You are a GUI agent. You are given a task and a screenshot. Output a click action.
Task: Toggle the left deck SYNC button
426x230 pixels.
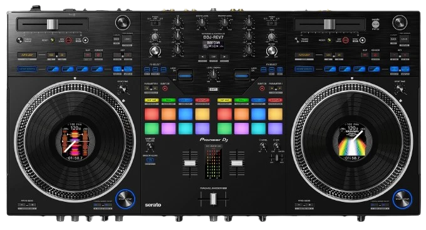coord(86,40)
